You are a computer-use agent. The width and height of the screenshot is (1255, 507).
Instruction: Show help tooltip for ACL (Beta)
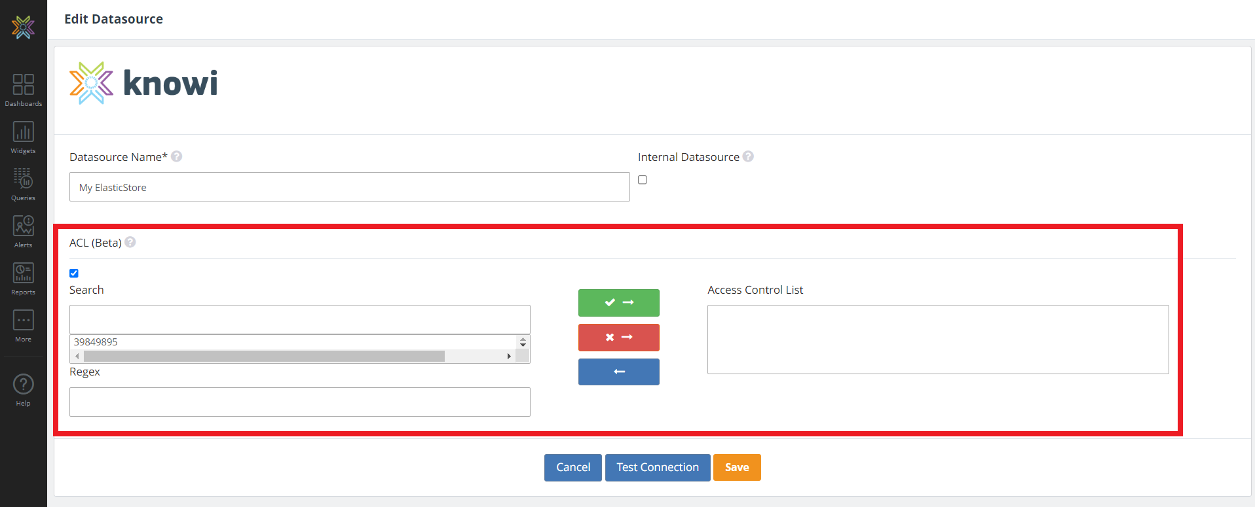[130, 242]
